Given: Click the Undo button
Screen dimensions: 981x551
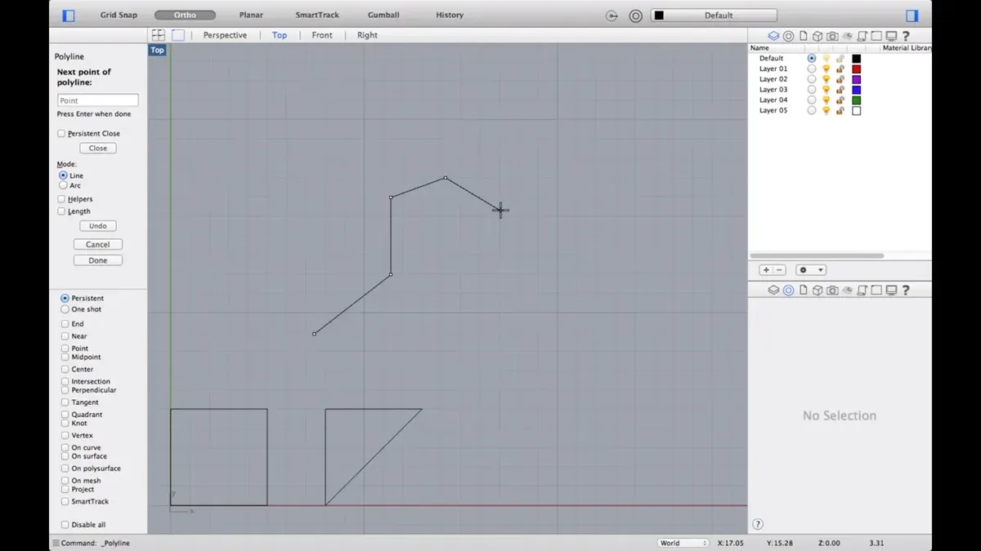Looking at the screenshot, I should 98,226.
